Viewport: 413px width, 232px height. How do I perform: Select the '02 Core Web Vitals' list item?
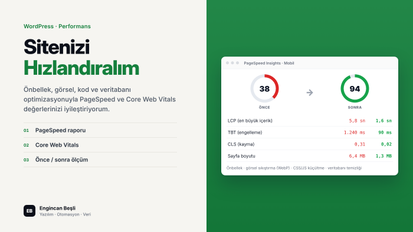(x=100, y=145)
